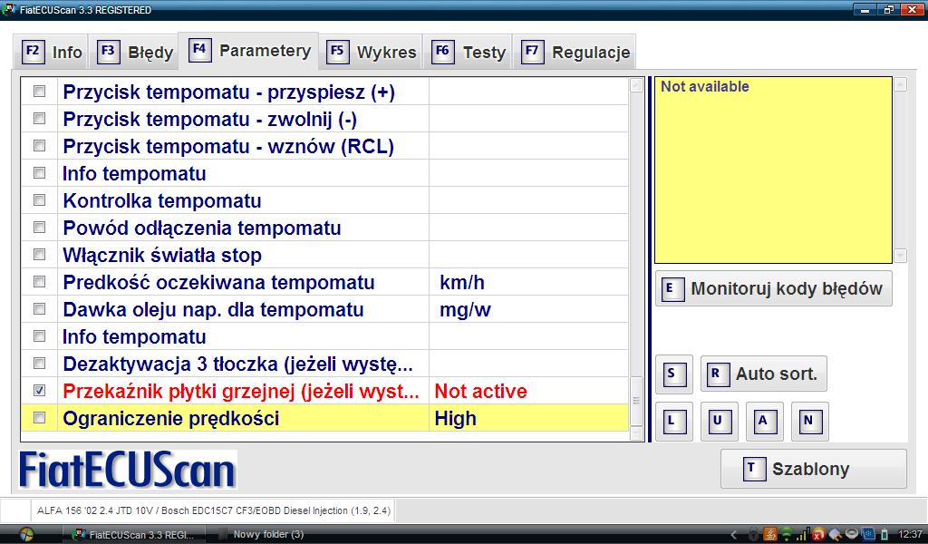Screen dimensions: 928x544
Task: Open the Windows Start orb
Action: [x=25, y=534]
